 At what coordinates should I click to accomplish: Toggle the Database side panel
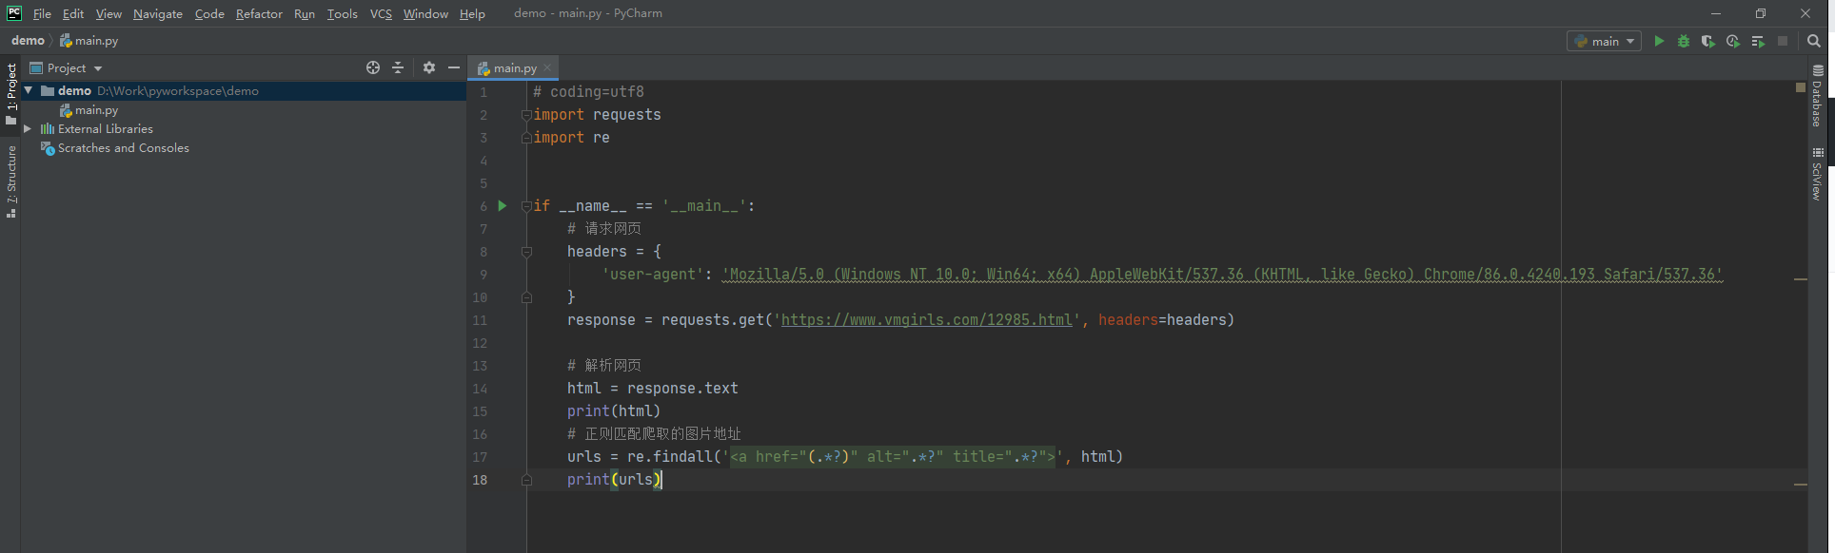click(x=1817, y=96)
